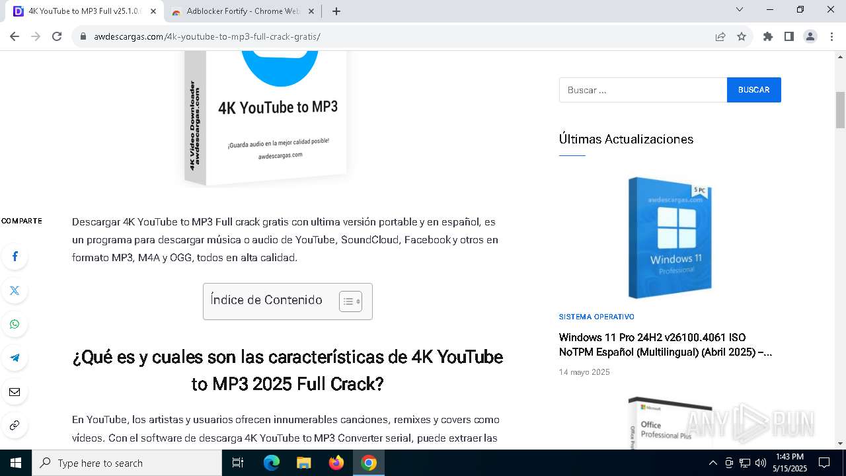Viewport: 846px width, 476px height.
Task: Toggle the Índice de Contenido list
Action: coord(350,301)
